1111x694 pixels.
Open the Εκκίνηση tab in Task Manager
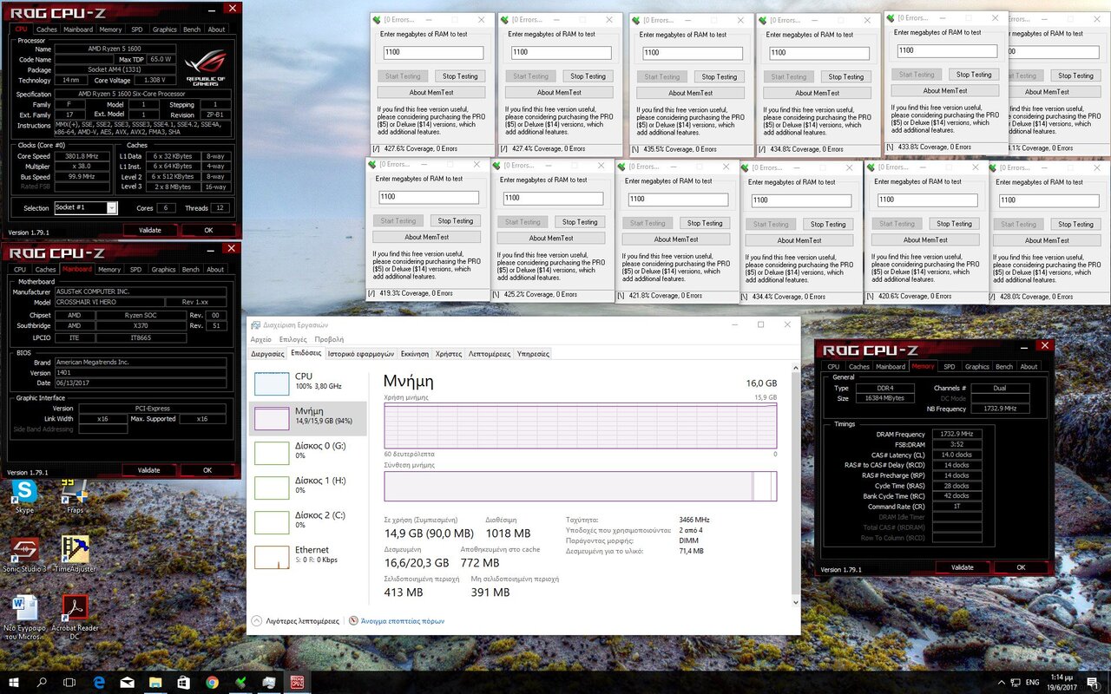(x=414, y=354)
